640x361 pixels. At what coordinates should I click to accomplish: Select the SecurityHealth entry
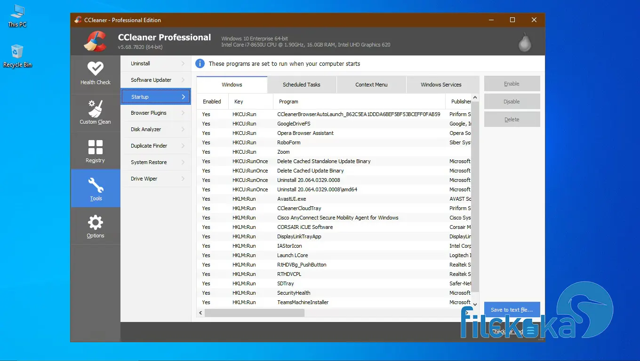coord(334,293)
